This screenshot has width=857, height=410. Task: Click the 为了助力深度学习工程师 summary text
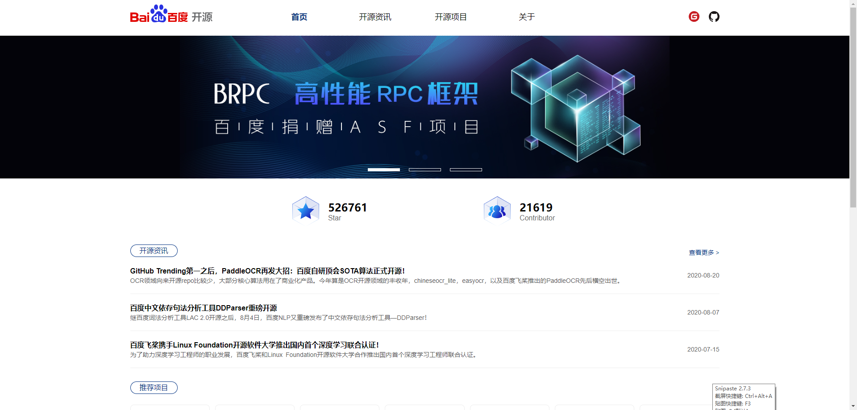click(304, 355)
